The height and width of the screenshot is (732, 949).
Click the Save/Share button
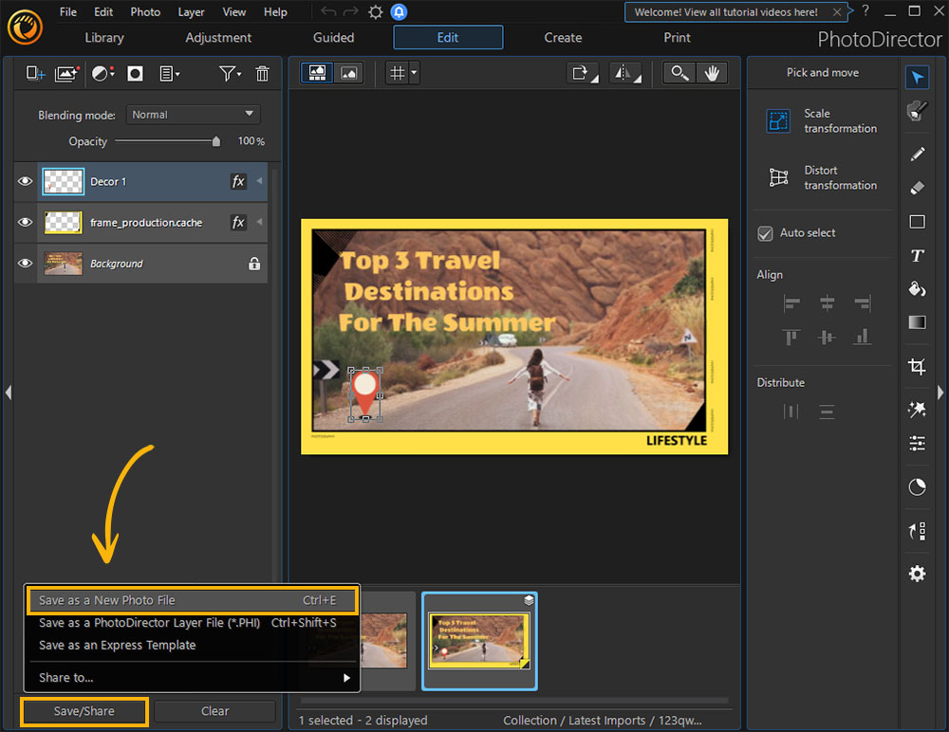[84, 710]
